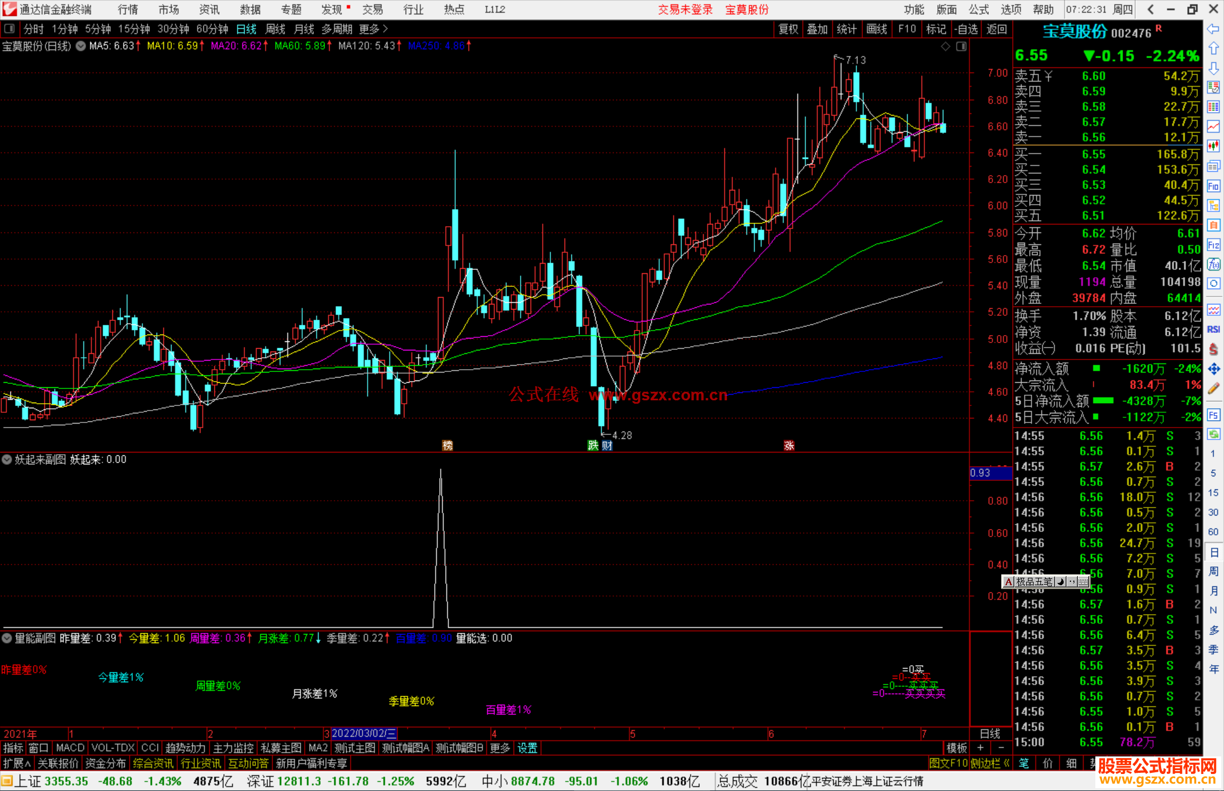
Task: Click the 涨 marker below the chart
Action: pos(789,445)
